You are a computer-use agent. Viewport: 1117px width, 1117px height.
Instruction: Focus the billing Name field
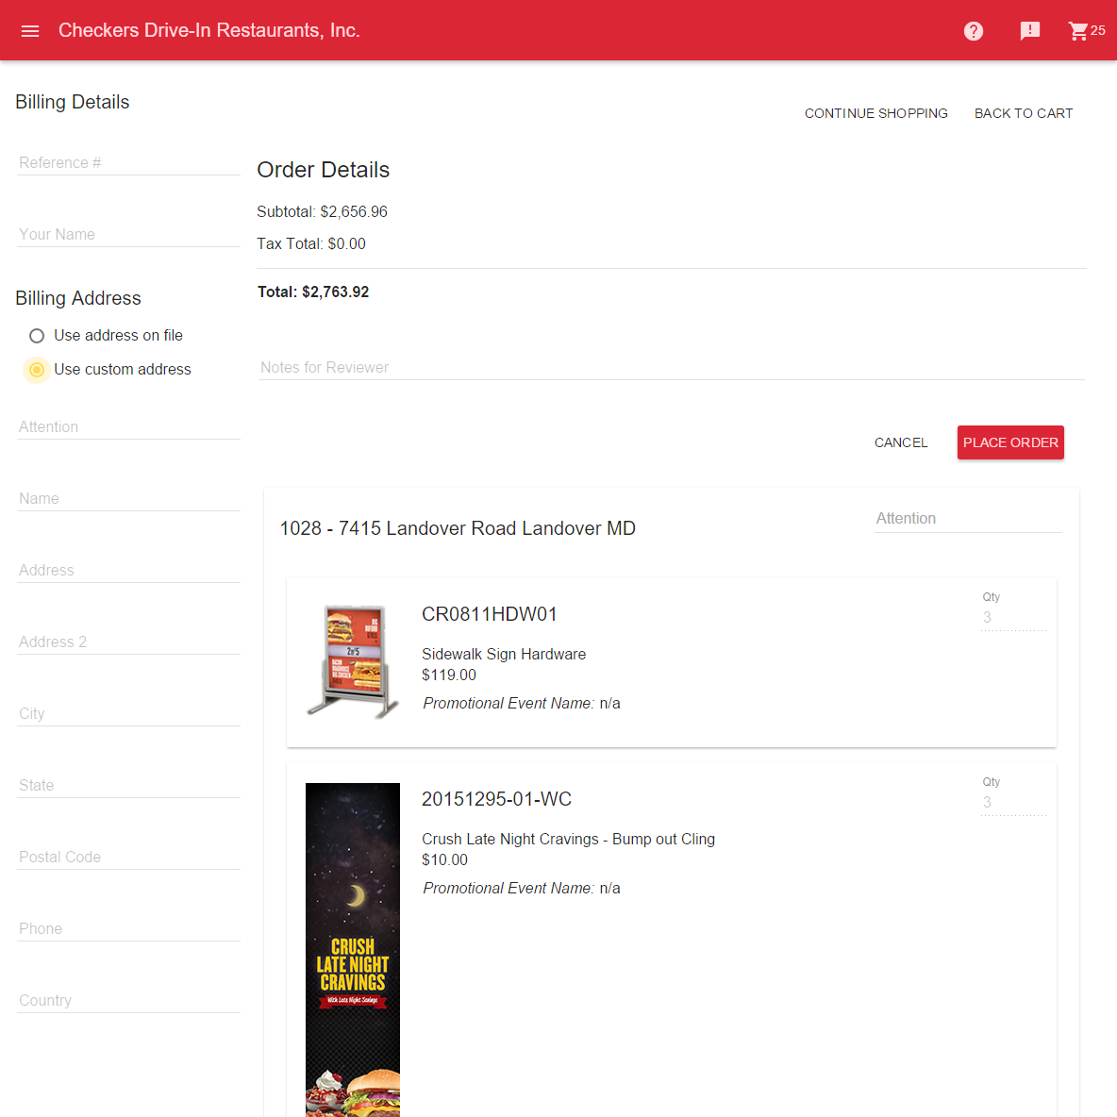coord(129,499)
